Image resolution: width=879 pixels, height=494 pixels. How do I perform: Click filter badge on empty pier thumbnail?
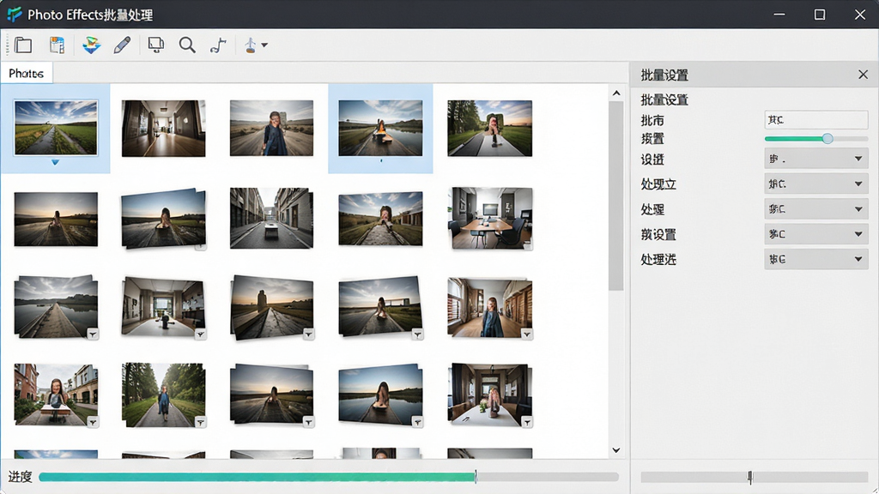[93, 334]
